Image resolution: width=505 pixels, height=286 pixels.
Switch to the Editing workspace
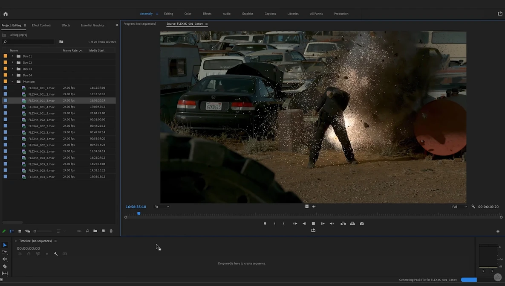coord(168,14)
